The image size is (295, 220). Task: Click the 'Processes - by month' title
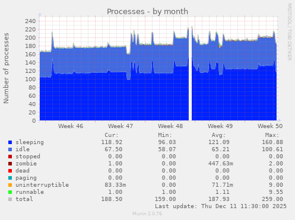(147, 11)
